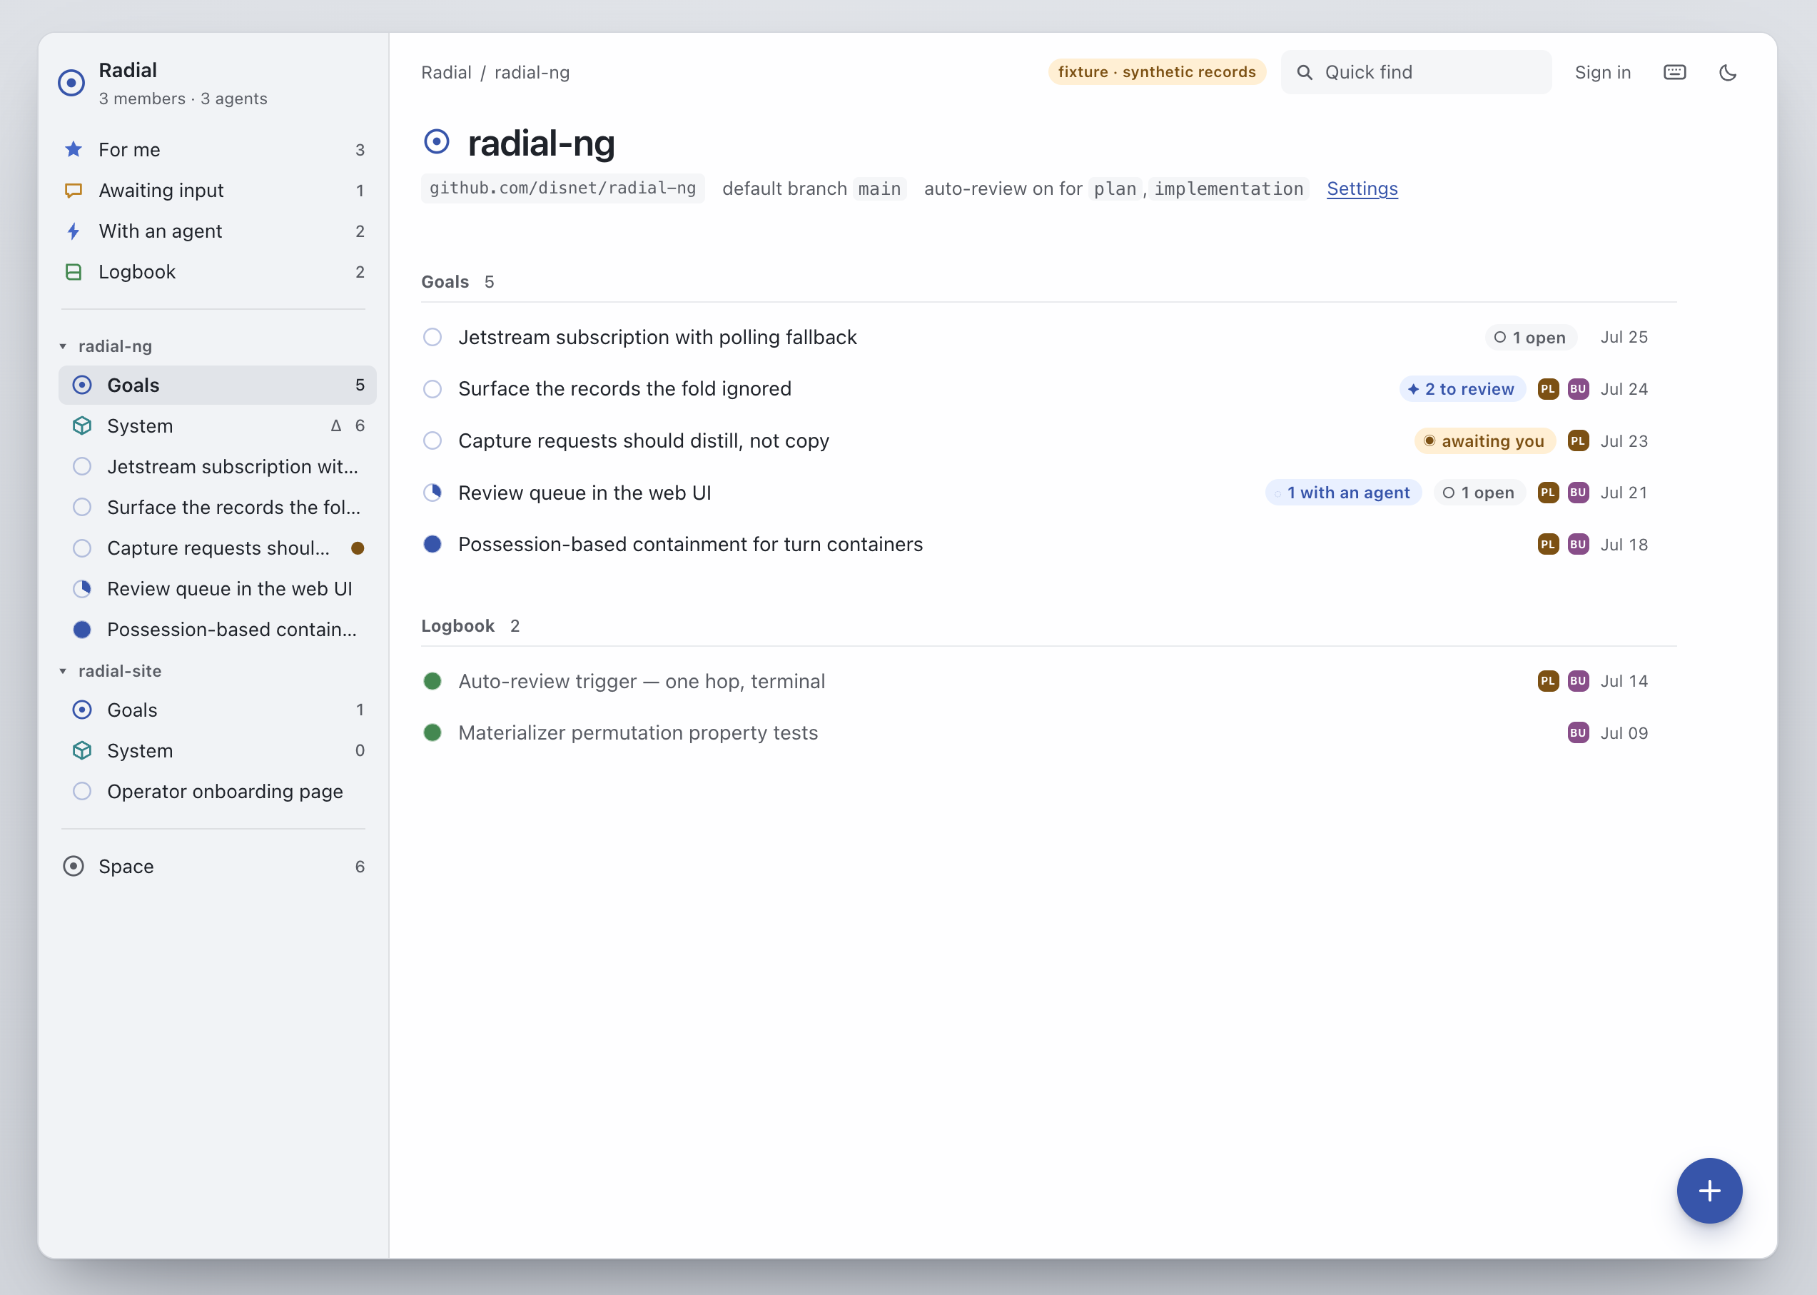The image size is (1817, 1295).
Task: Open the Settings link
Action: pyautogui.click(x=1362, y=189)
